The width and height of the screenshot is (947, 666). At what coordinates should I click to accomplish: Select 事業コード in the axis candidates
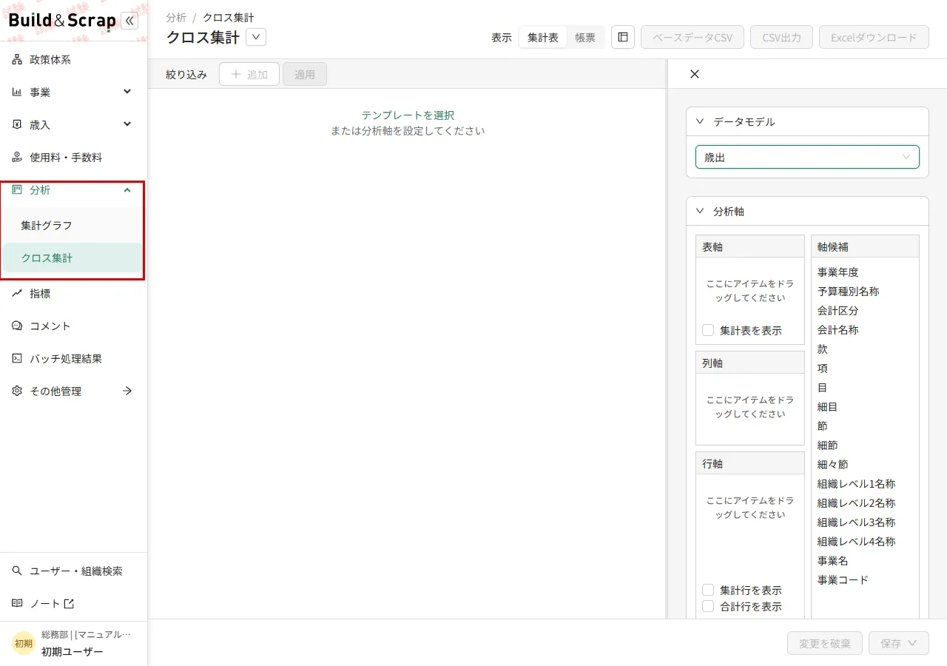coord(843,580)
